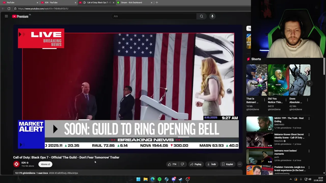Image resolution: width=326 pixels, height=183 pixels.
Task: Open options menu for 'Does Absolute' short
Action: [x=307, y=100]
